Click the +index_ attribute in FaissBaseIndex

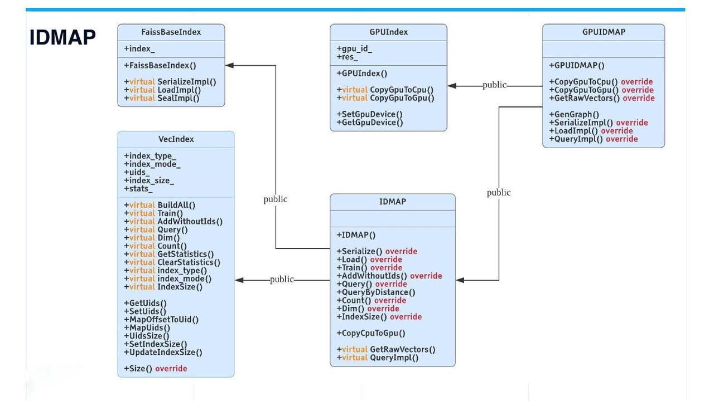point(139,49)
